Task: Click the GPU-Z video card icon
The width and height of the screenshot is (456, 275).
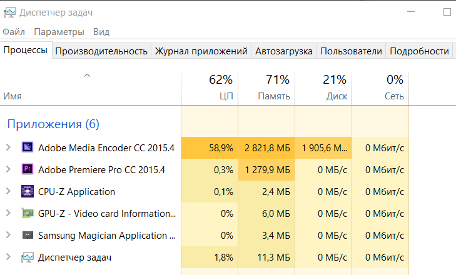Action: click(28, 213)
